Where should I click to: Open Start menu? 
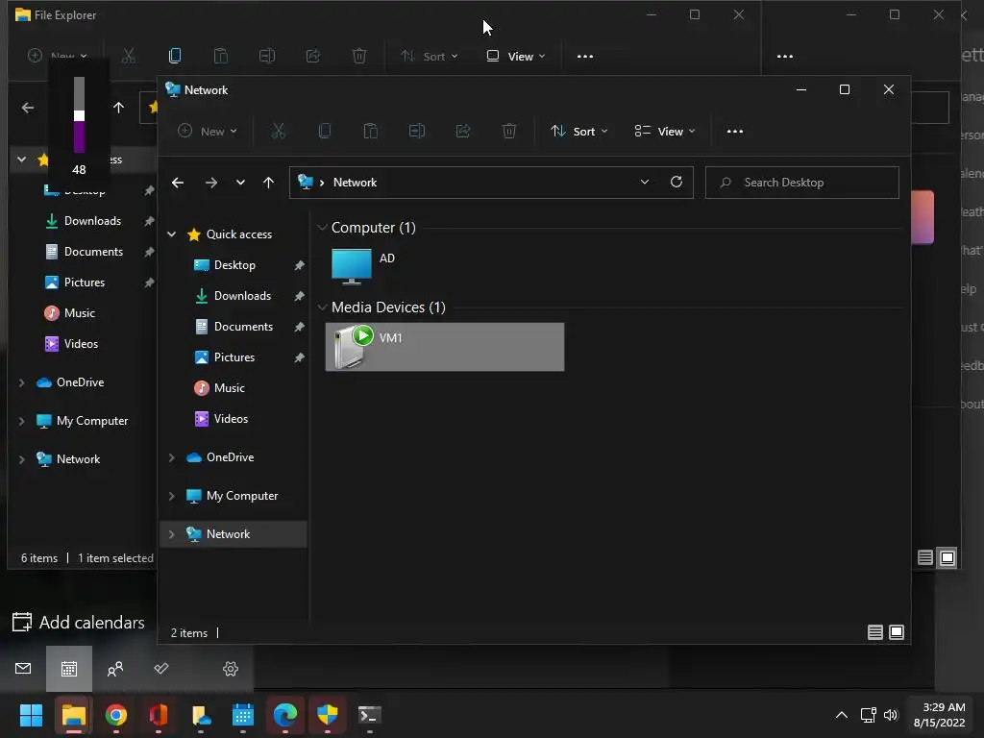coord(31,715)
